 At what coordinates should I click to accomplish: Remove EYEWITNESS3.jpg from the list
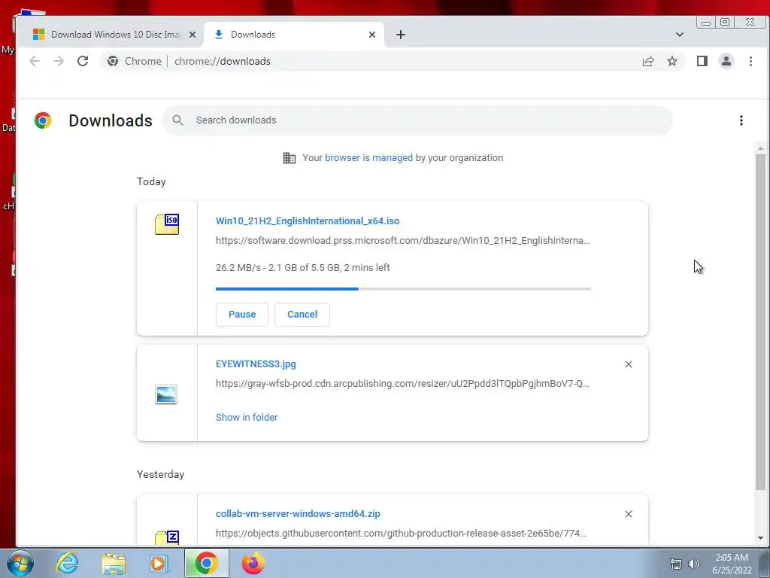coord(628,364)
